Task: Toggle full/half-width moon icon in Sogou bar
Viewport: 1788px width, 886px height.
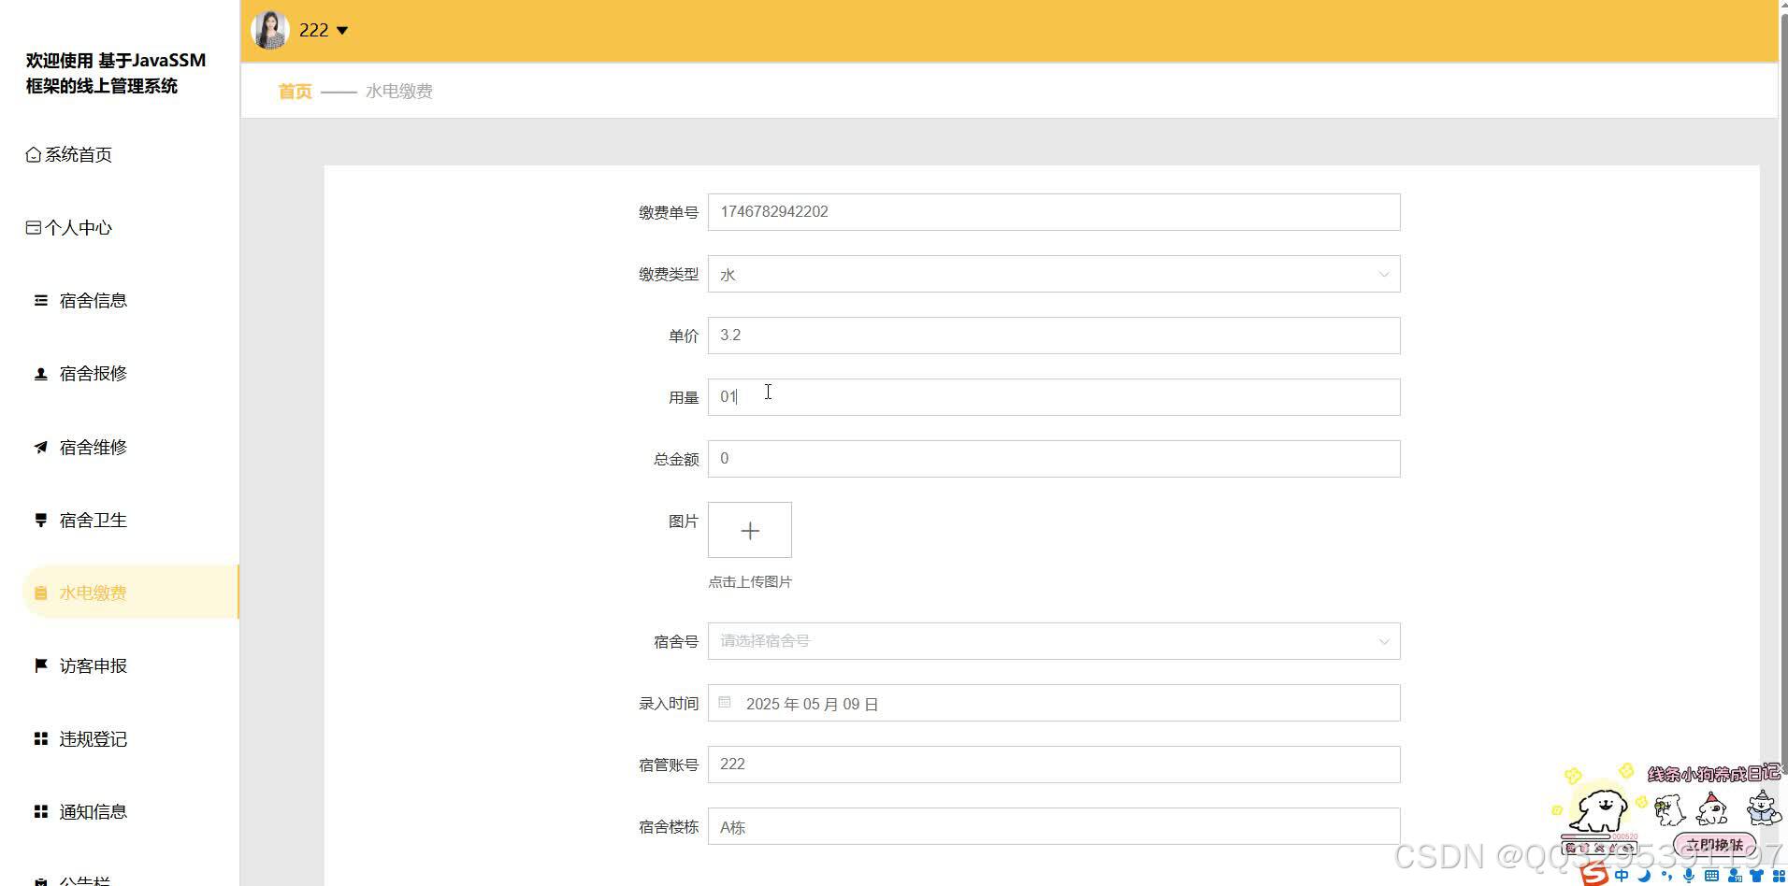Action: pyautogui.click(x=1644, y=875)
